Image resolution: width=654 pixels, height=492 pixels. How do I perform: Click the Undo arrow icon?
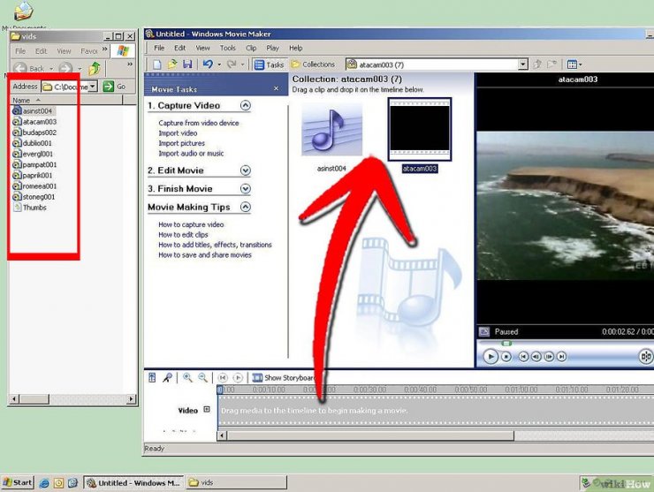208,64
